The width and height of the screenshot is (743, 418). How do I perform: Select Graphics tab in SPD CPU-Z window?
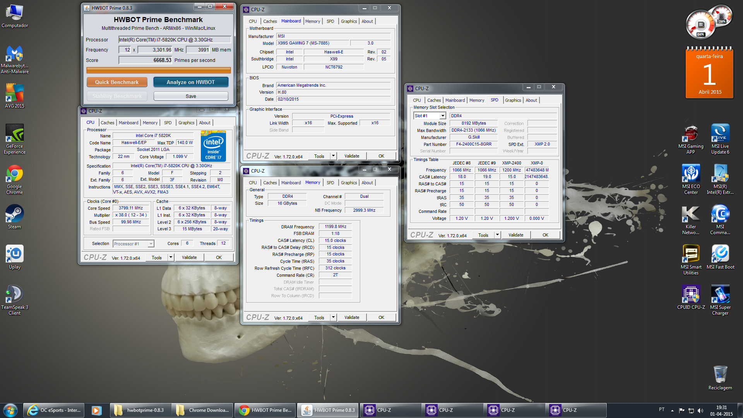pyautogui.click(x=513, y=100)
